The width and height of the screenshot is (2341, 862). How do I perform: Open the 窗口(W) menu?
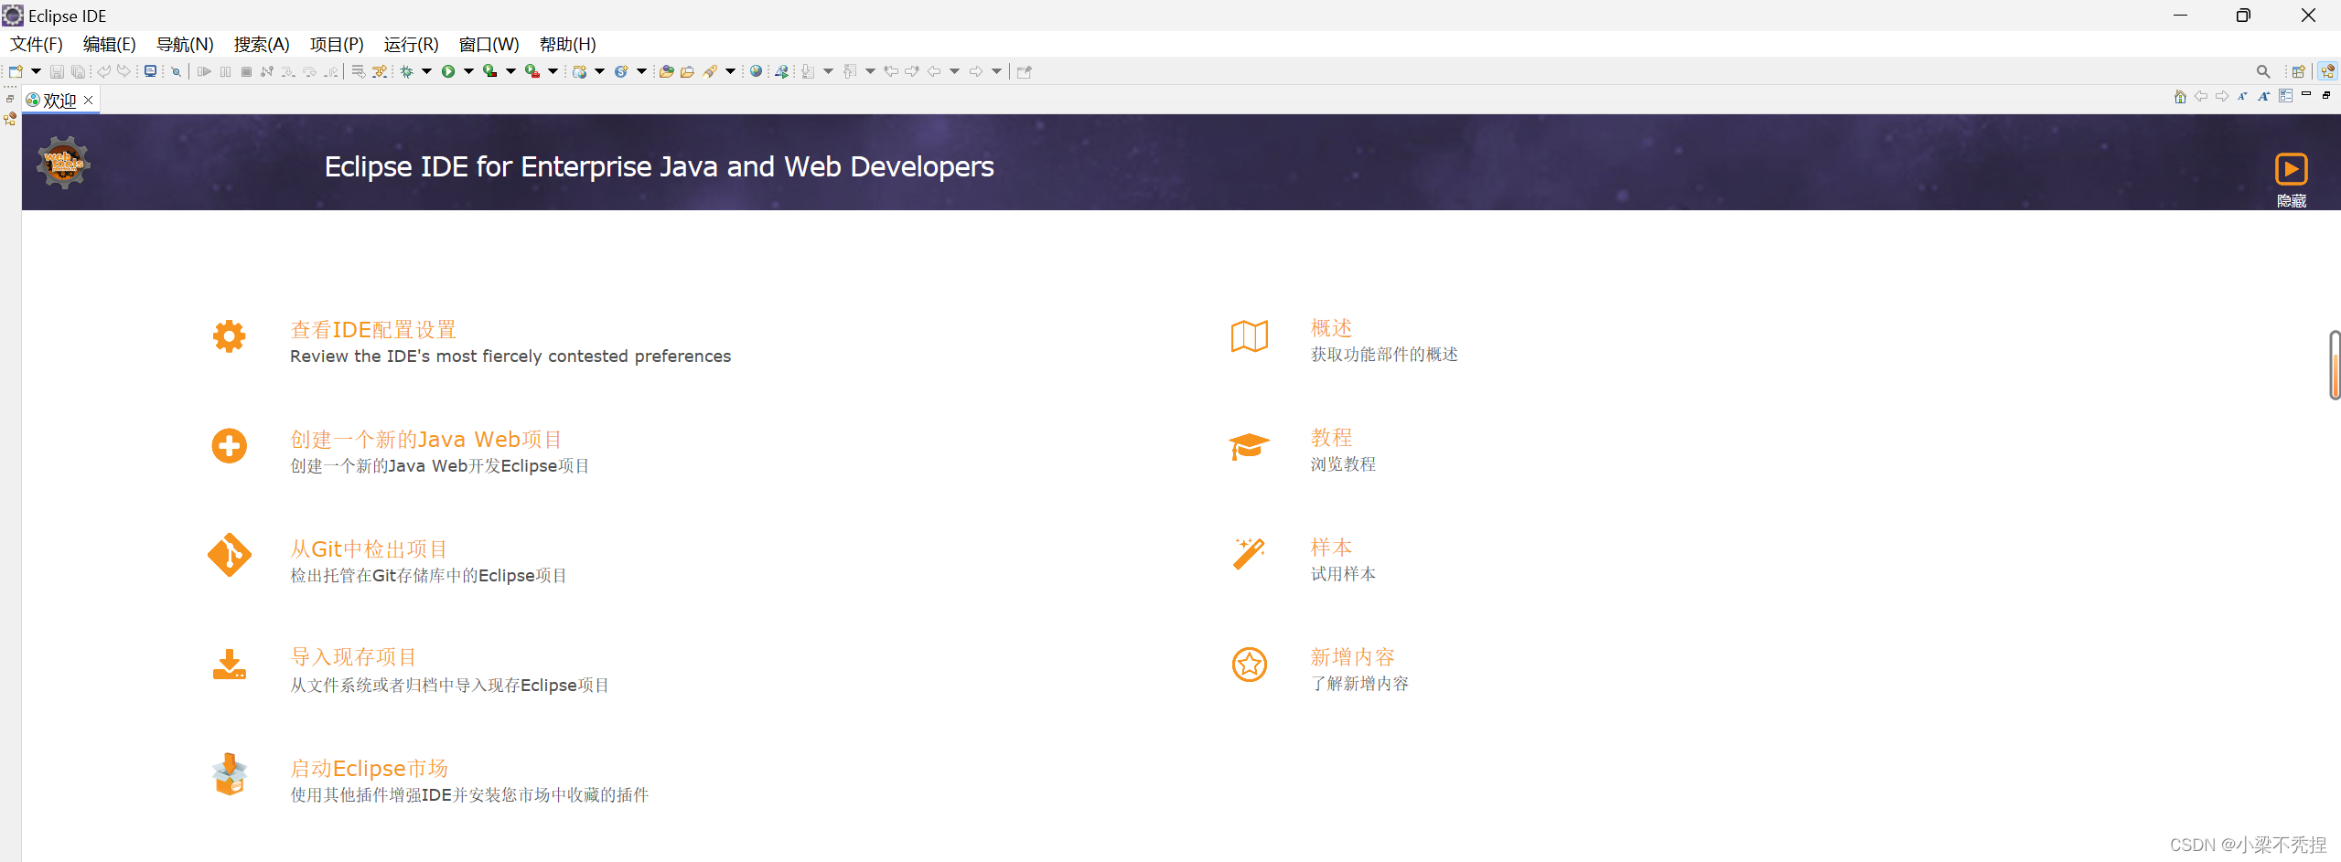(489, 44)
